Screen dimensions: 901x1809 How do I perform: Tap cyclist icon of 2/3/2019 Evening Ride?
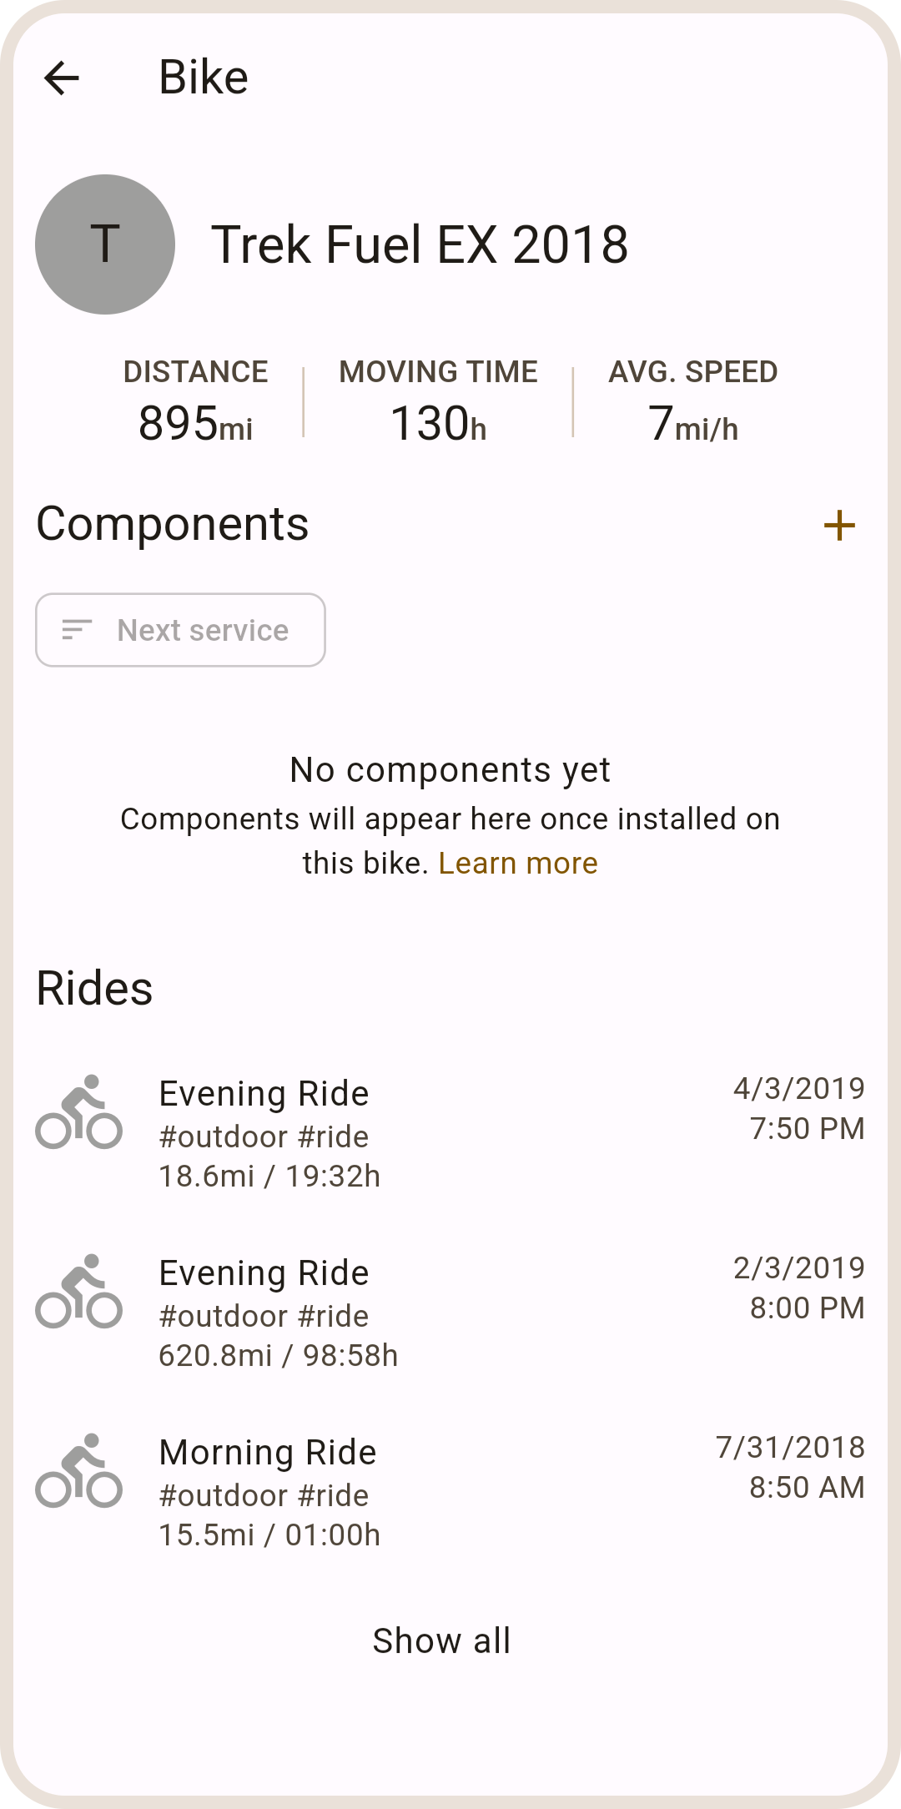tap(79, 1291)
